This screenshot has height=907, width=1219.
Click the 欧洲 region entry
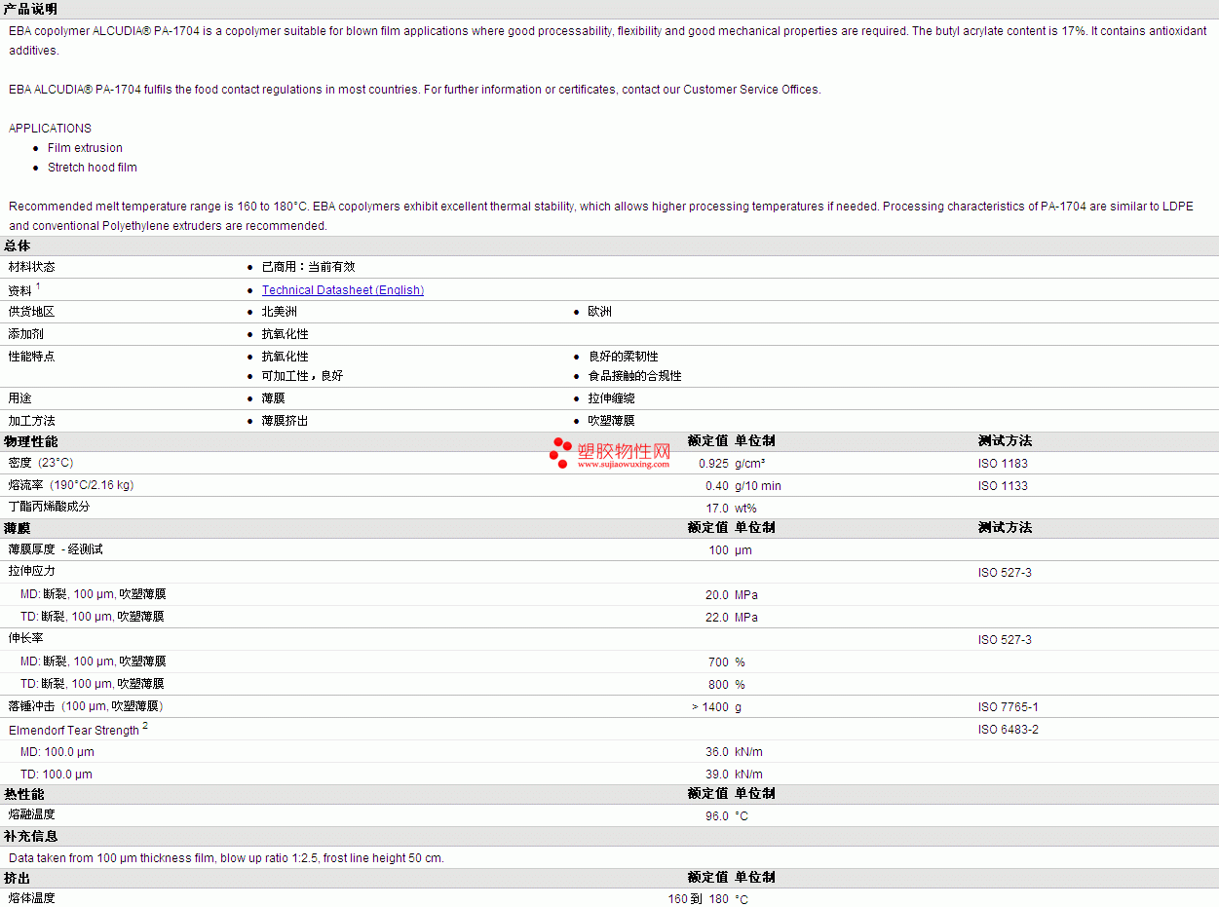600,312
